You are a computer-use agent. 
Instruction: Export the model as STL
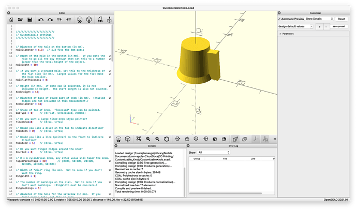[x=100, y=20]
